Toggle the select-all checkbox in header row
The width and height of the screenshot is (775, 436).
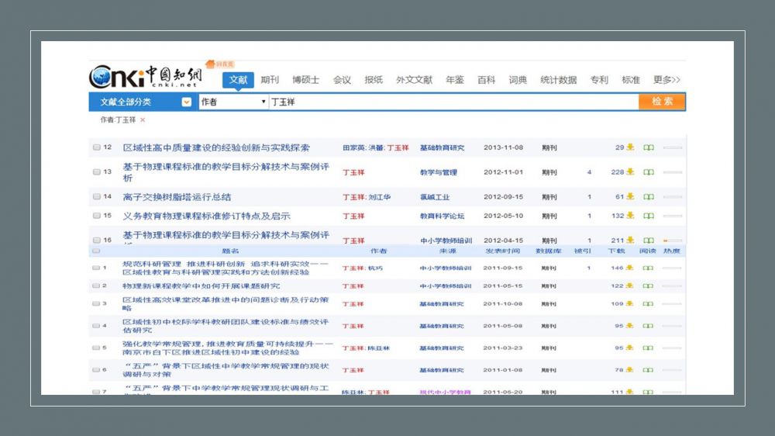coord(97,251)
